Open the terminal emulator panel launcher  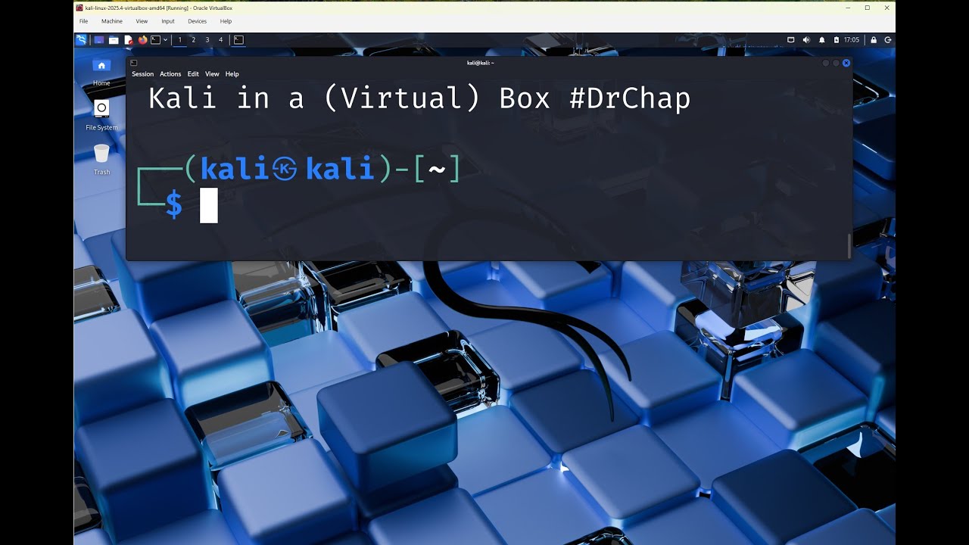[156, 39]
